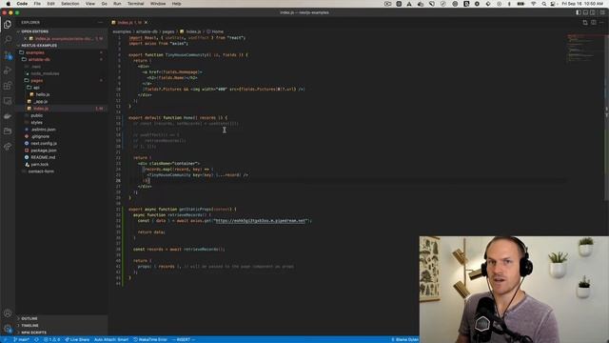The image size is (609, 343).
Task: Toggle bottom panel layout icon
Action: [x=585, y=12]
